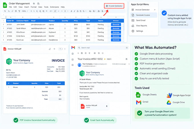Star the Order Management spreadsheet
Viewport: 194px width, 129px height.
pyautogui.click(x=34, y=3)
